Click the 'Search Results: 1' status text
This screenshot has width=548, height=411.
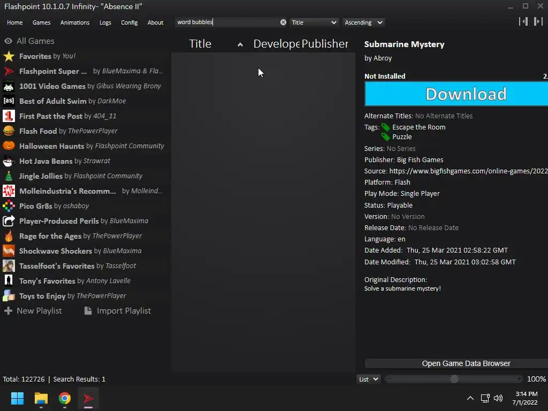(79, 379)
